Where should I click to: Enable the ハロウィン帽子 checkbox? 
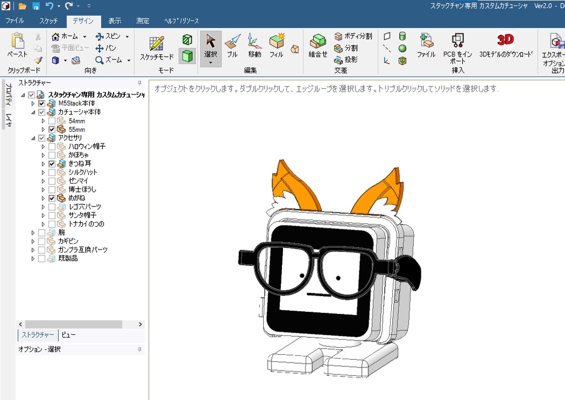pyautogui.click(x=52, y=147)
